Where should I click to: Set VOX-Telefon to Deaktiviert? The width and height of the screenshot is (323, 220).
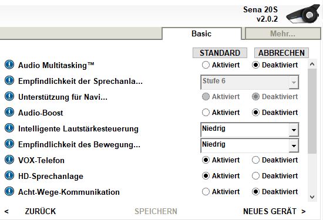pos(255,160)
